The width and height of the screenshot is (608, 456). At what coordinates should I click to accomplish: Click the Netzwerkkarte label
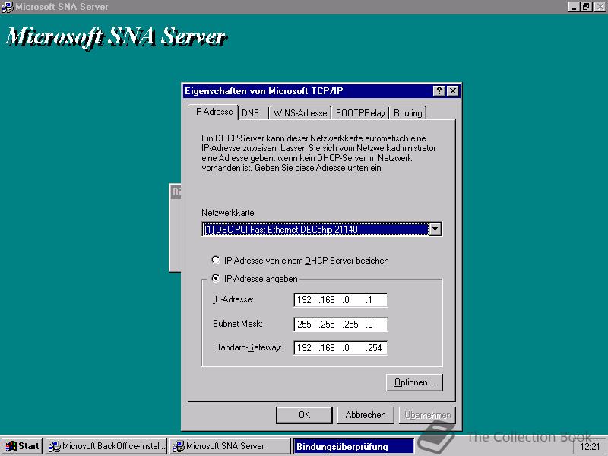(x=229, y=213)
